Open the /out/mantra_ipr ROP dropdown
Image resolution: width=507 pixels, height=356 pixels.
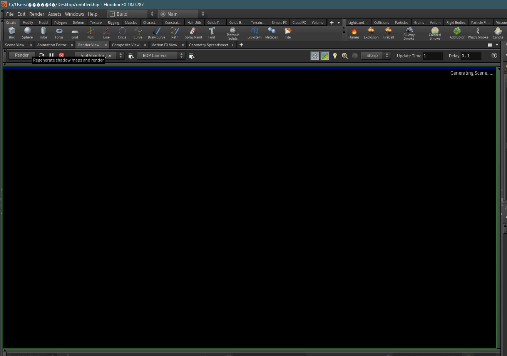point(100,55)
